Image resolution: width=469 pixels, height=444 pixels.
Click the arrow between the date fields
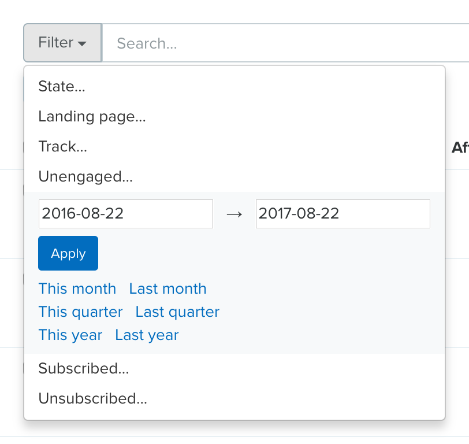tap(234, 214)
